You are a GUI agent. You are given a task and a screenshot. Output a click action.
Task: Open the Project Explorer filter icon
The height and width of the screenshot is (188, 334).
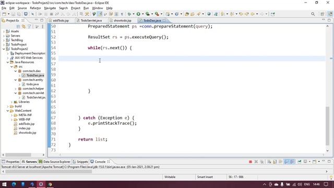click(29, 27)
